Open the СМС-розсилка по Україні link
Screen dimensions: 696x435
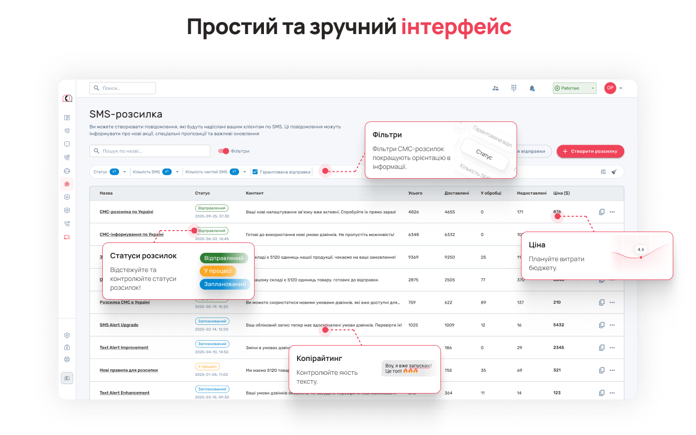[126, 212]
